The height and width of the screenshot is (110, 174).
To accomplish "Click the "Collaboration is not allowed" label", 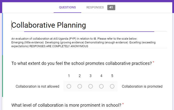I will tap(37, 86).
